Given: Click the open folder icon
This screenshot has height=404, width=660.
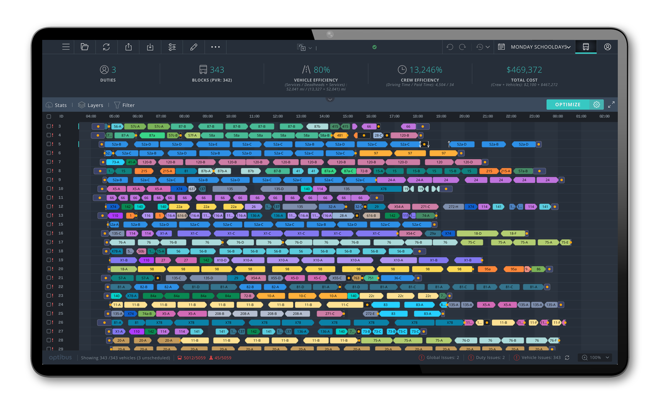Looking at the screenshot, I should tap(85, 47).
